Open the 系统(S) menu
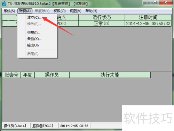The image size is (174, 131). pos(9,11)
